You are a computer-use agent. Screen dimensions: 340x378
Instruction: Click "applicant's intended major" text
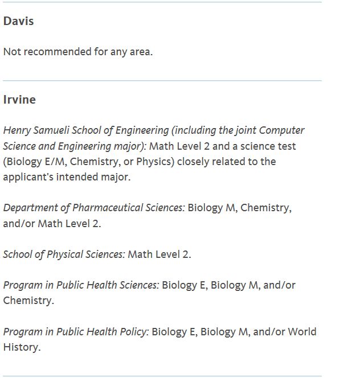(x=67, y=177)
